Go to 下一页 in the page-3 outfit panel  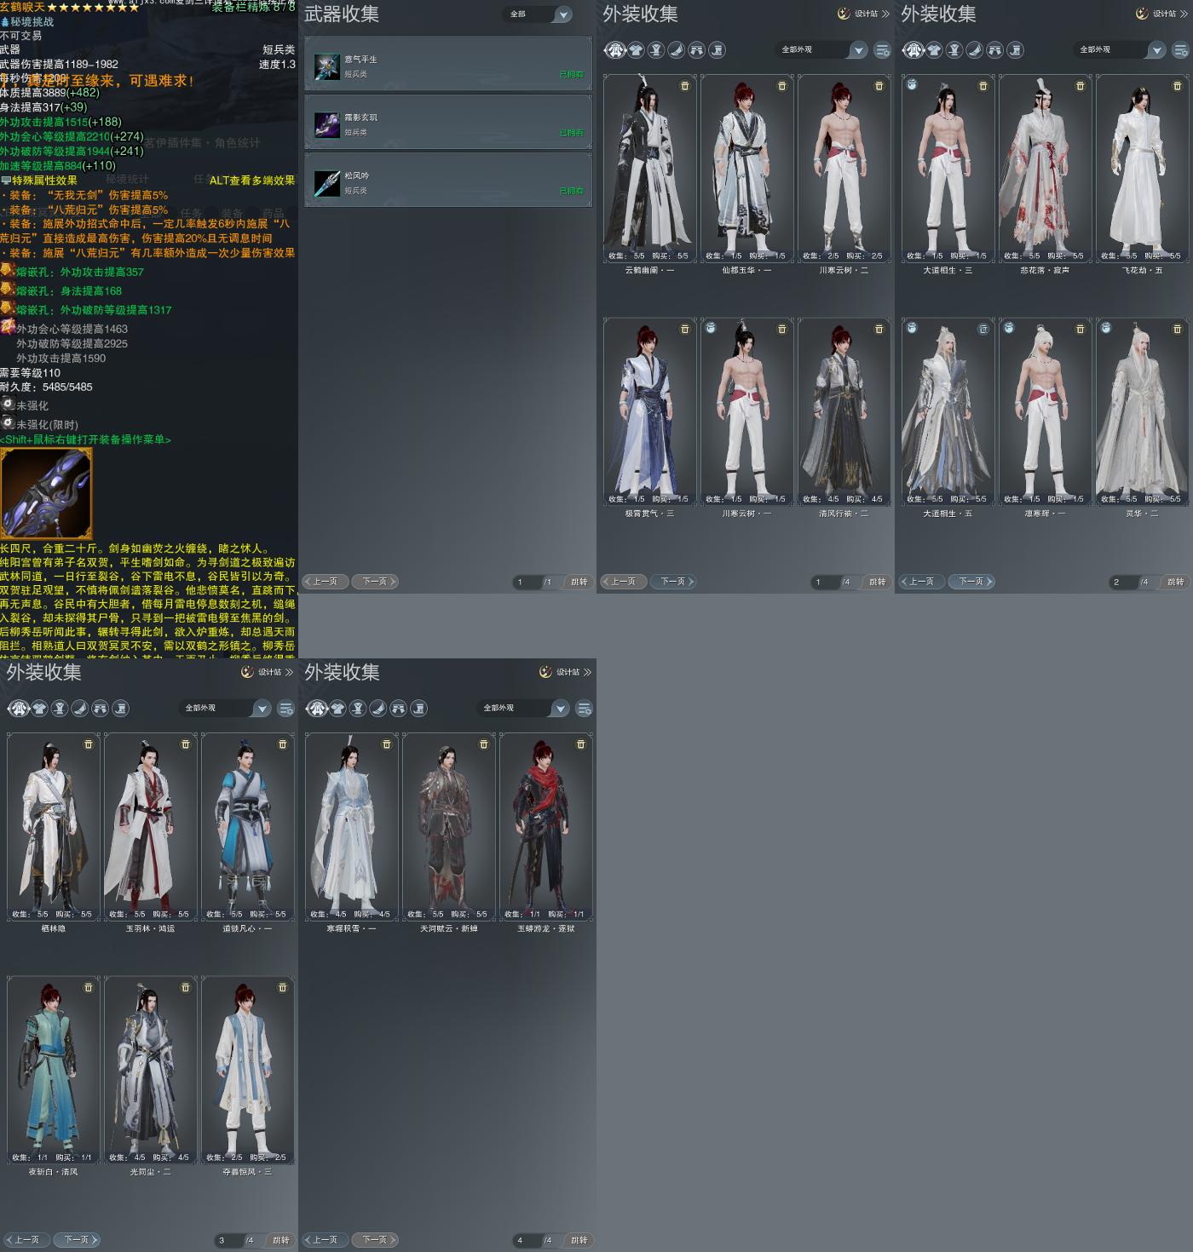coord(77,1240)
